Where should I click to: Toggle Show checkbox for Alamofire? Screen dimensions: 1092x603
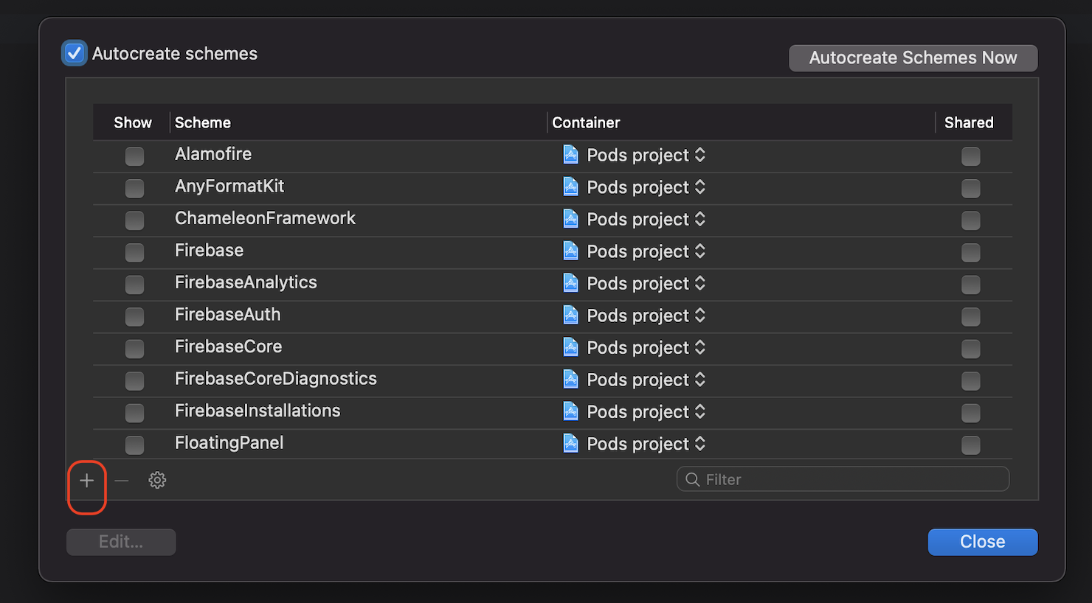(x=134, y=156)
